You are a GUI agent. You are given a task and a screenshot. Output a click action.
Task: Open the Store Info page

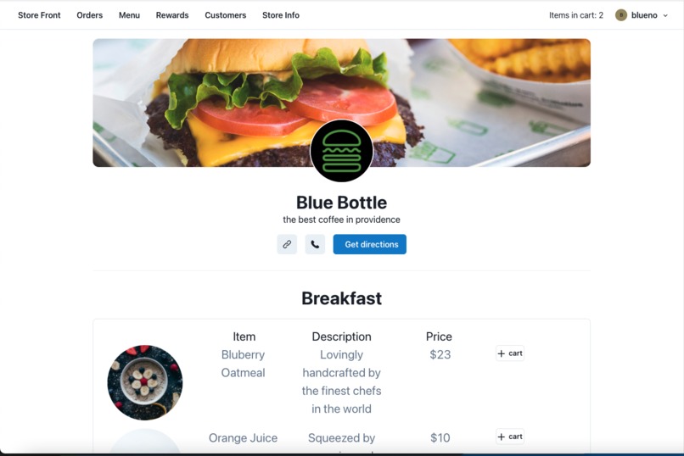[281, 15]
